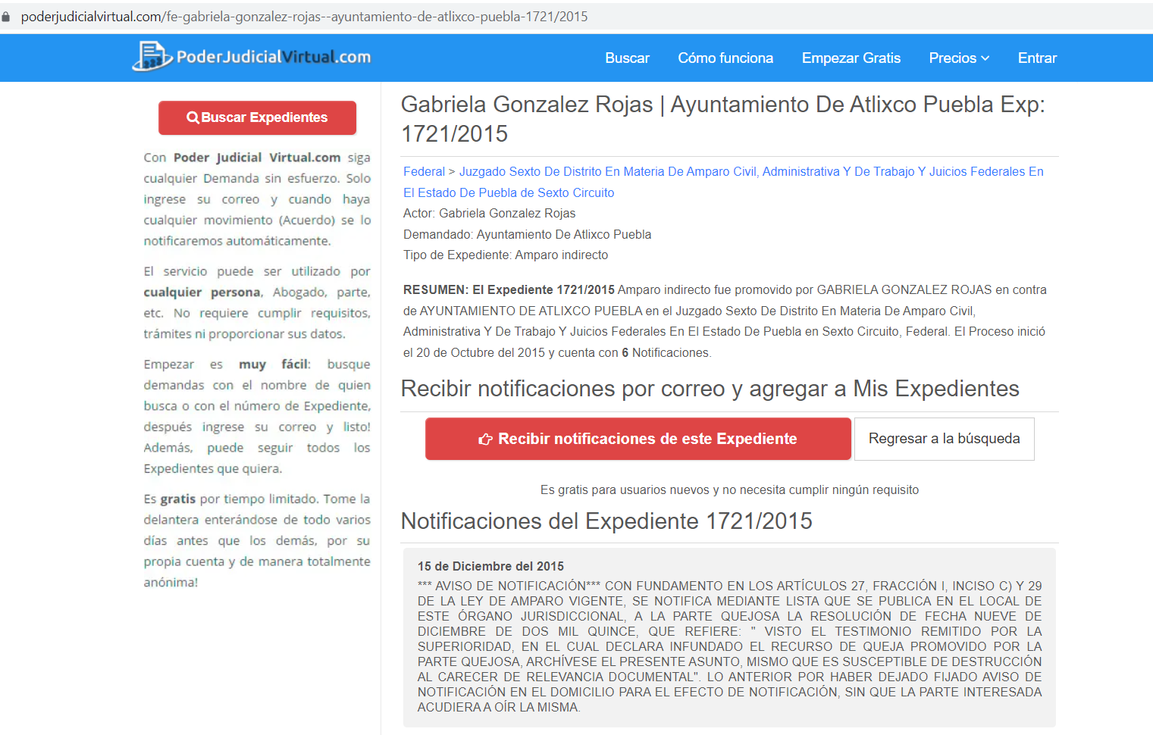The image size is (1153, 735).
Task: Click the text Demandado: Ayuntamiento De Atlixco Puebla
Action: pos(527,235)
